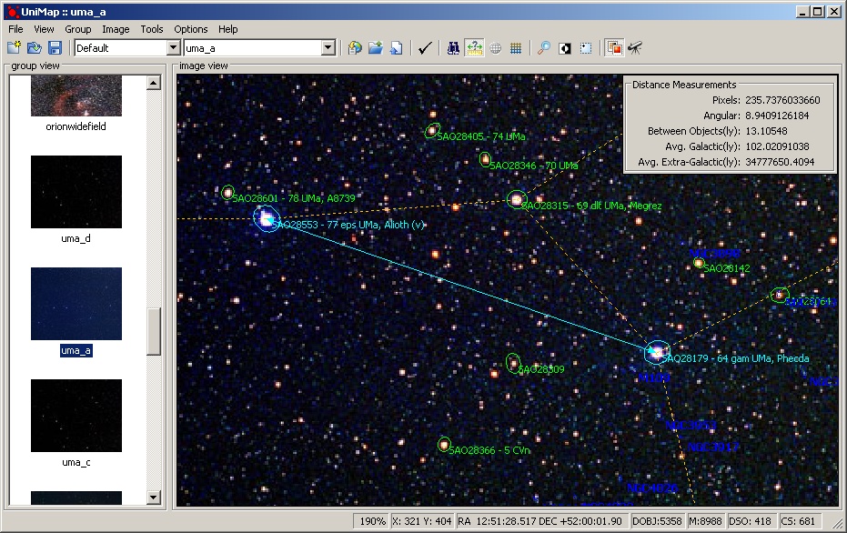This screenshot has width=847, height=533.
Task: Open the Tools menu
Action: 152,29
